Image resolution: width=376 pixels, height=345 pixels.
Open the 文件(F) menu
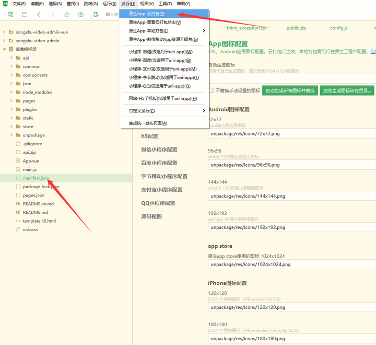click(19, 4)
